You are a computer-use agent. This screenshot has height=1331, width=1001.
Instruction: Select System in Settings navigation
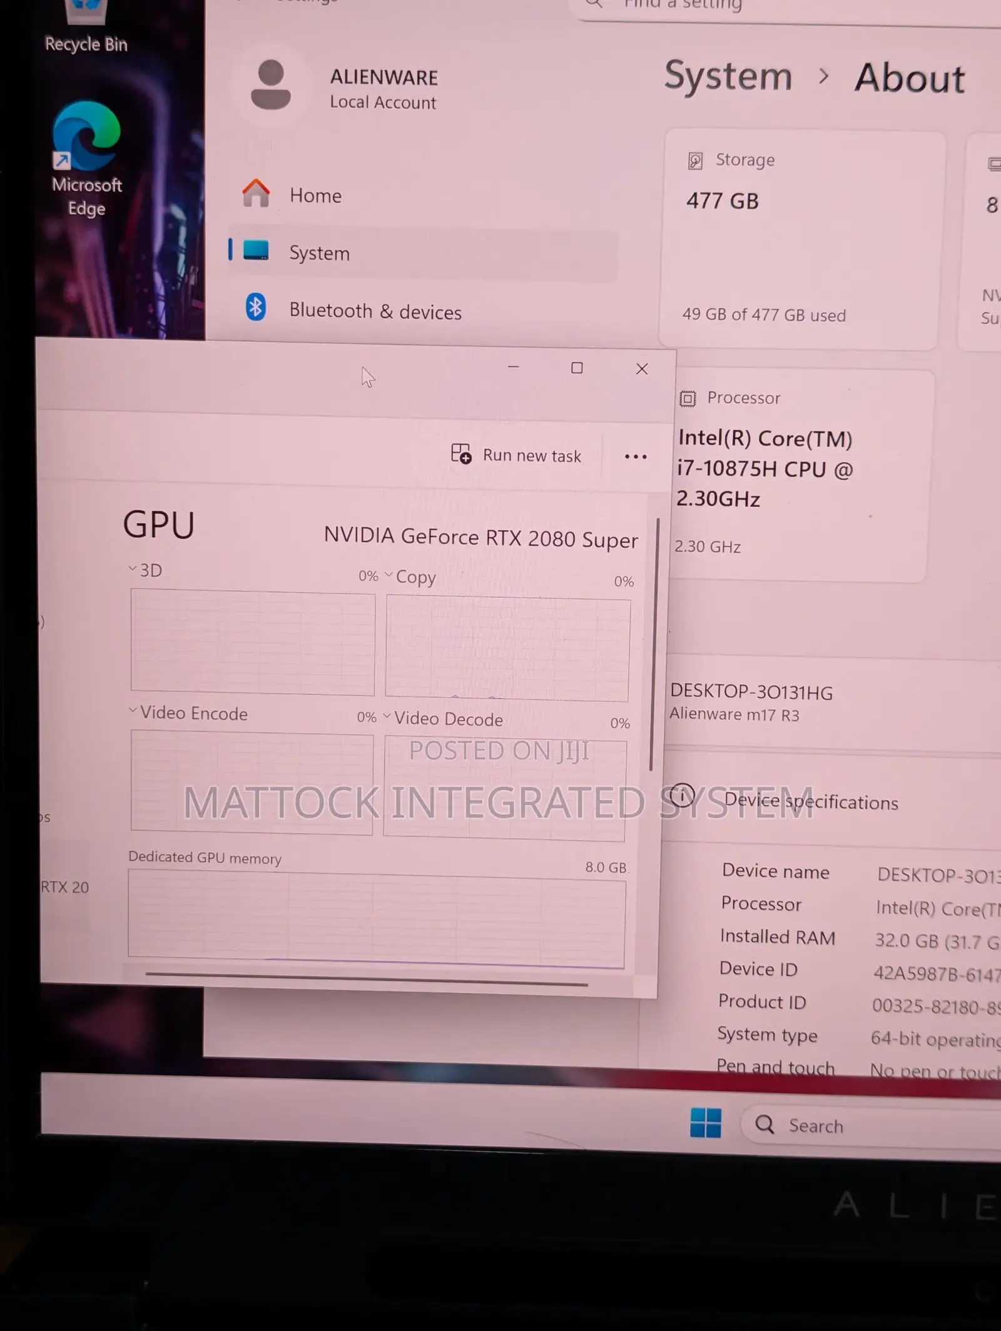point(423,252)
